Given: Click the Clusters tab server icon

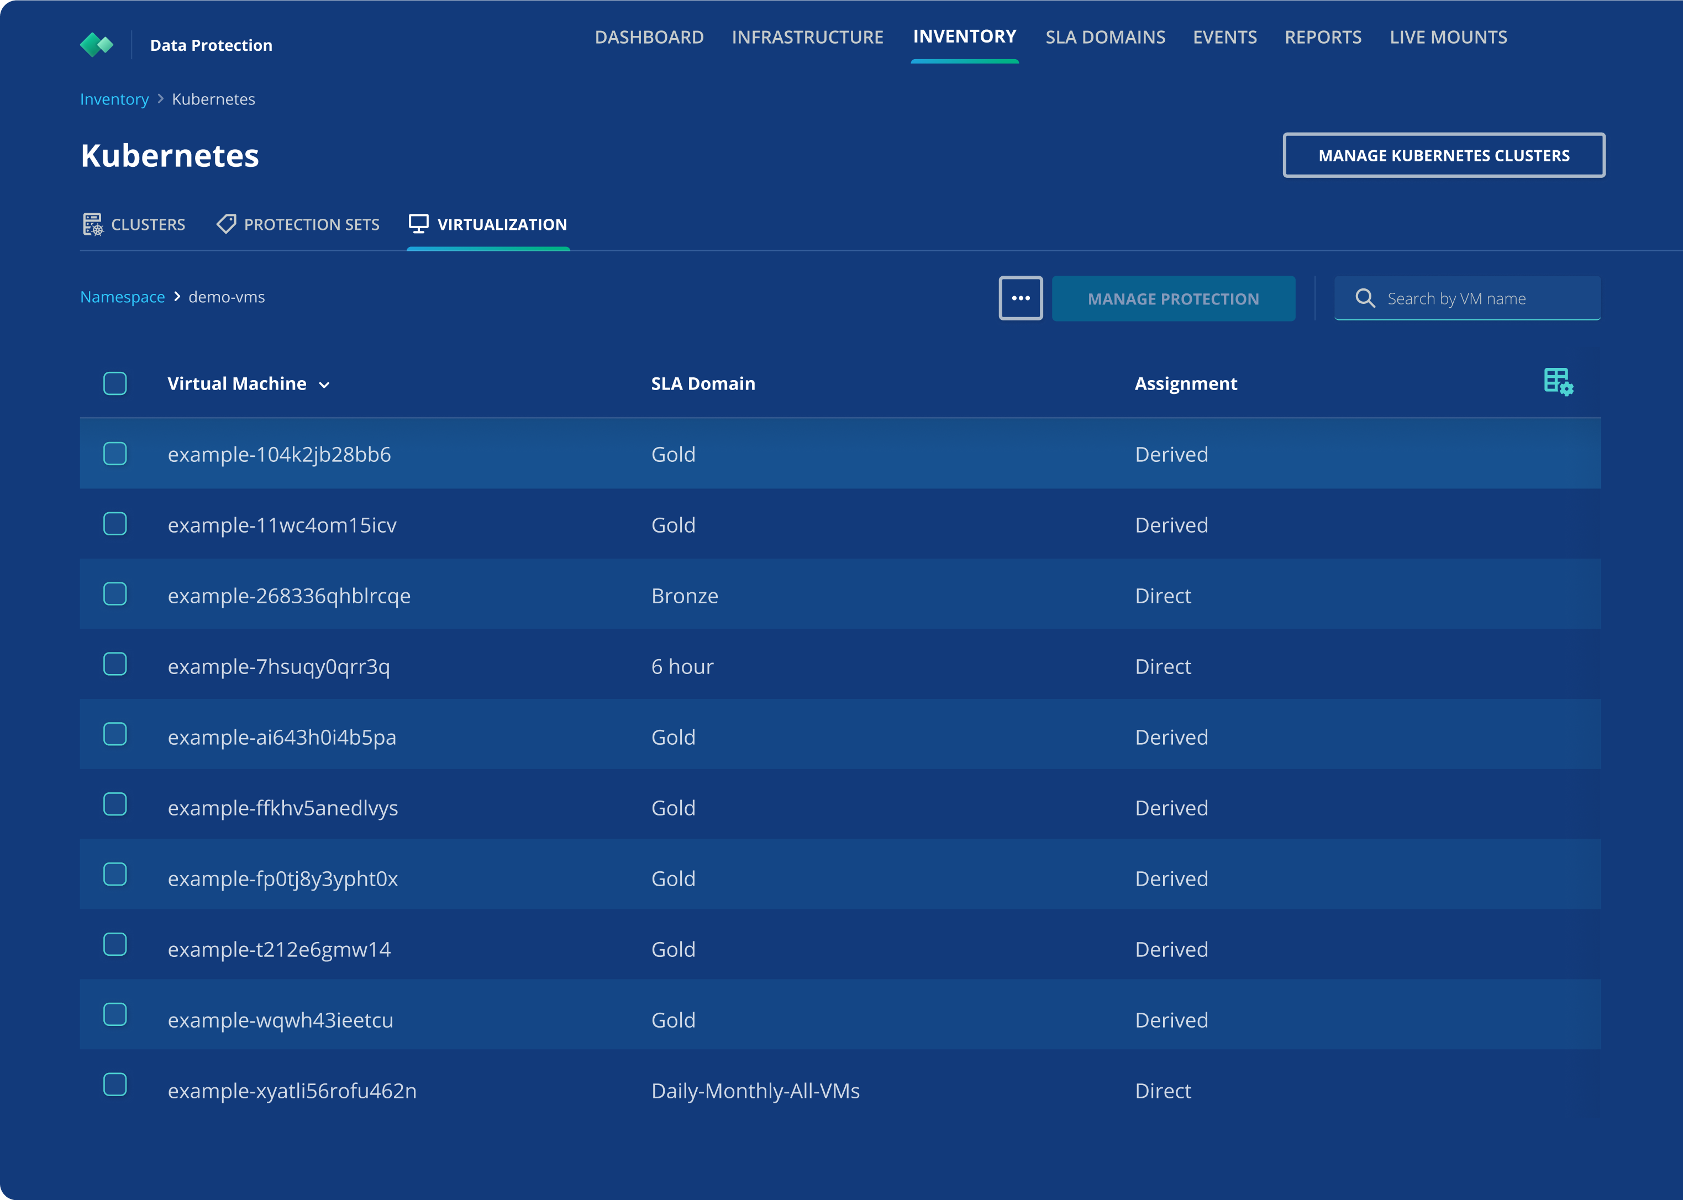Looking at the screenshot, I should click(93, 225).
